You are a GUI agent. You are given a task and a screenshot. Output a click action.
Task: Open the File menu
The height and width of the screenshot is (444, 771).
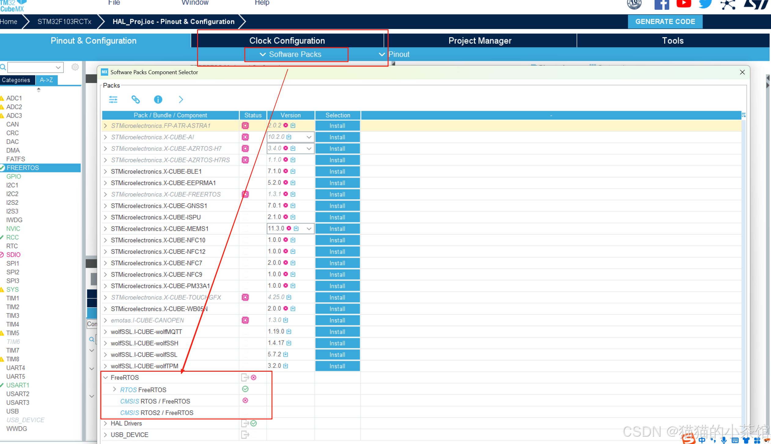pos(114,3)
